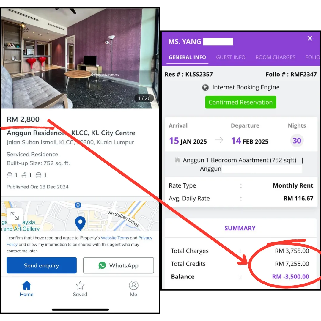Tap the Saved star icon
This screenshot has width=321, height=321.
[80, 285]
